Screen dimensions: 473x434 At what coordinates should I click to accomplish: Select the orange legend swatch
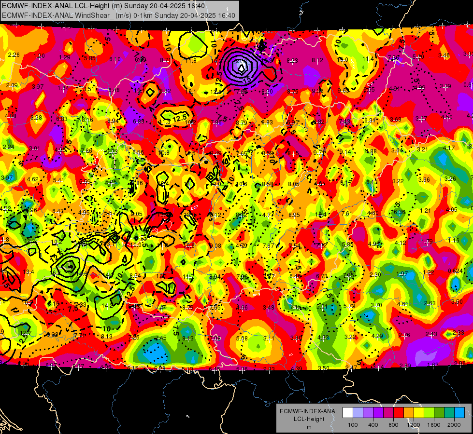click(x=409, y=413)
